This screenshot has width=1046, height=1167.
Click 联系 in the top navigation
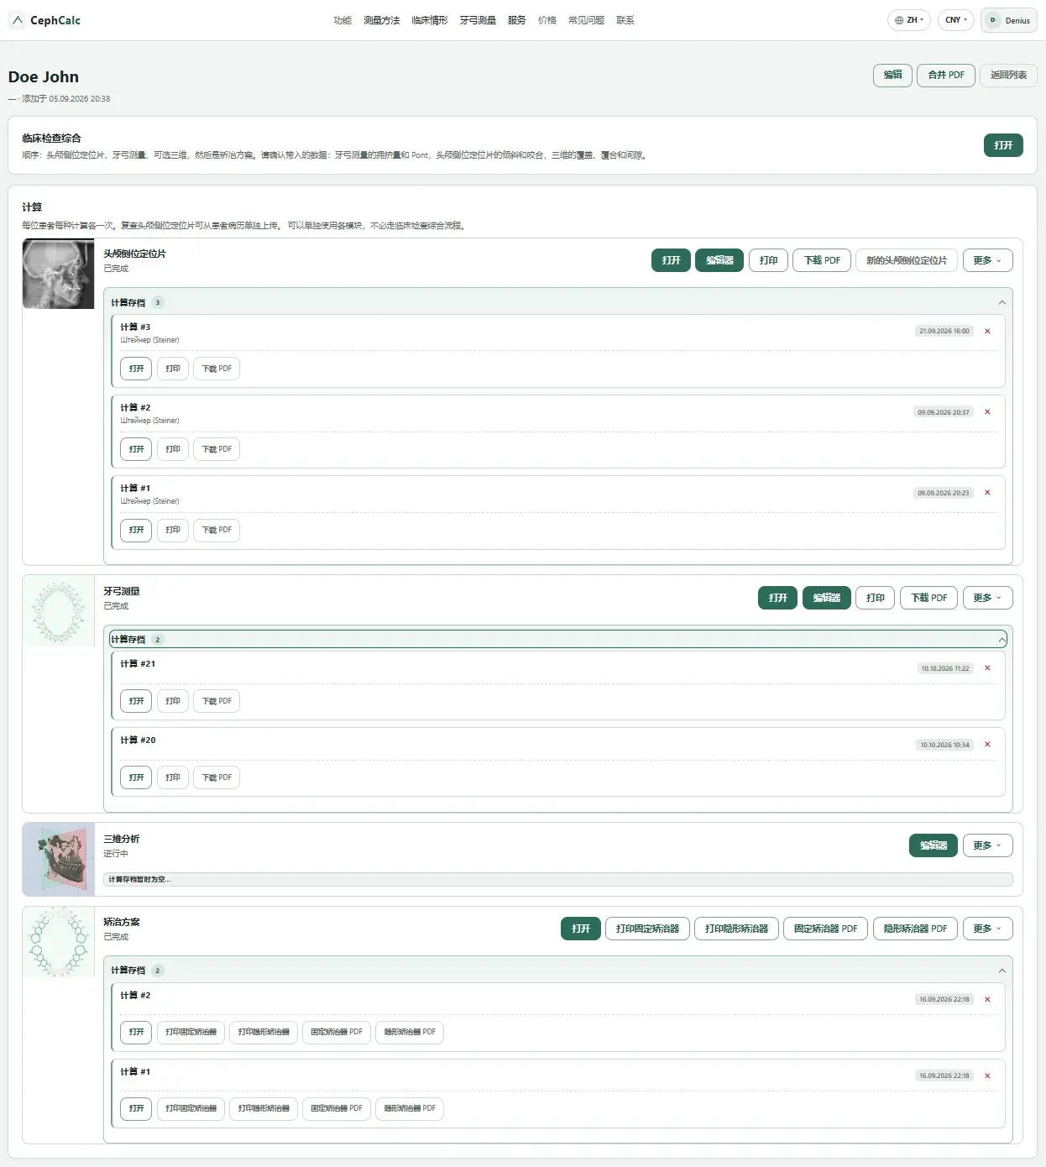click(x=625, y=20)
